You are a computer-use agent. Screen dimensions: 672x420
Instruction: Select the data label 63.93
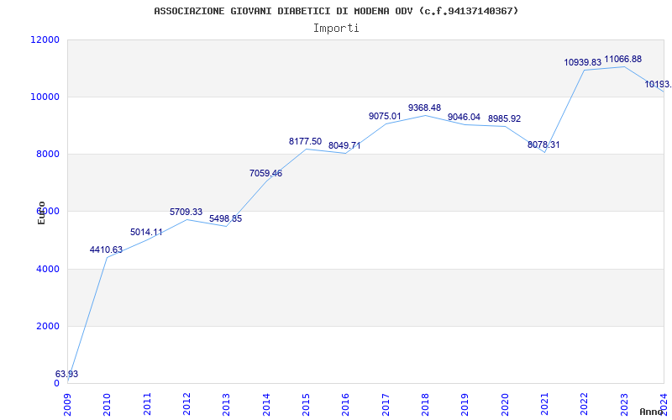pos(67,374)
